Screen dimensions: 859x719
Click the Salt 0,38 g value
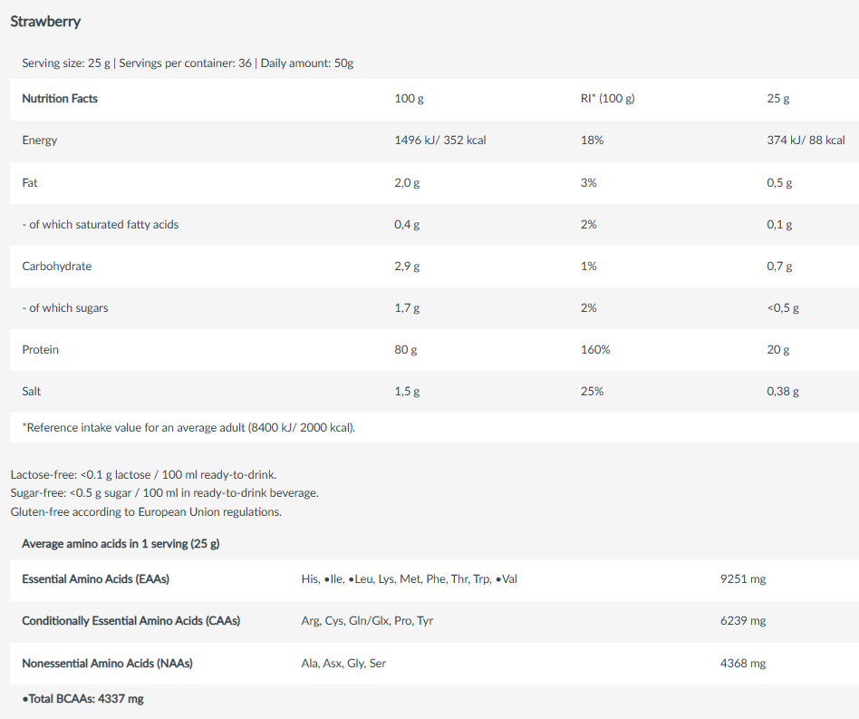[x=783, y=392]
